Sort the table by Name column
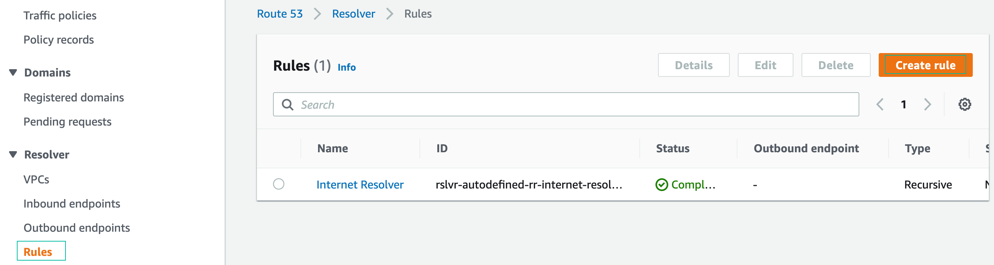 tap(332, 148)
